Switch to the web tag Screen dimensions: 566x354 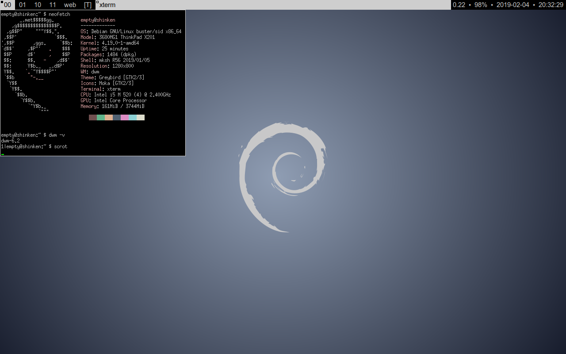[x=70, y=5]
